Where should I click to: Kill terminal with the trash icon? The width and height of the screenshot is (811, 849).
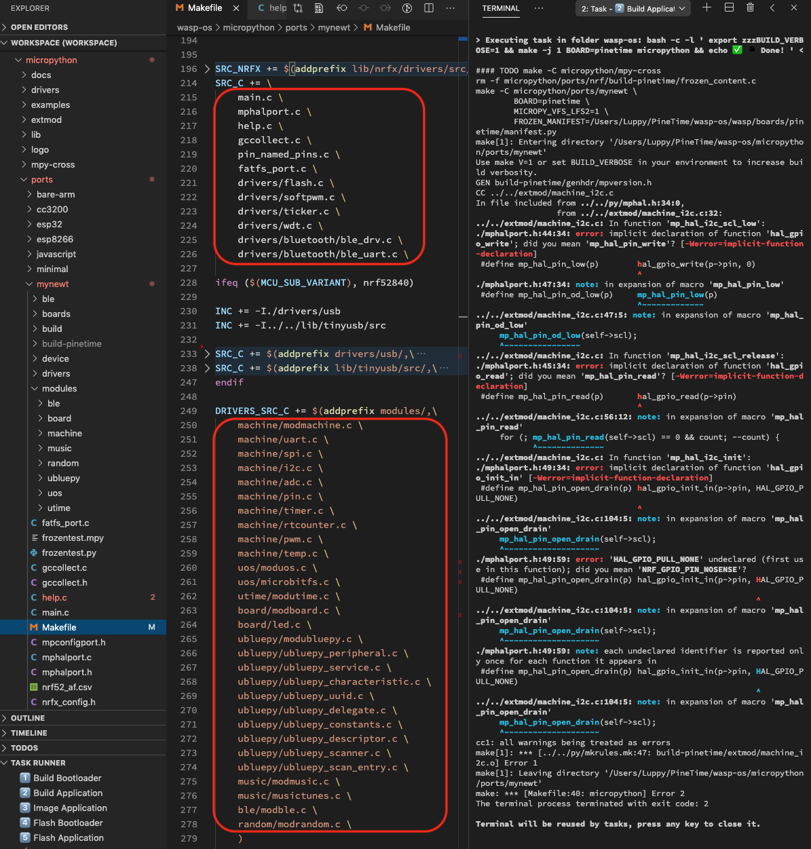[750, 8]
